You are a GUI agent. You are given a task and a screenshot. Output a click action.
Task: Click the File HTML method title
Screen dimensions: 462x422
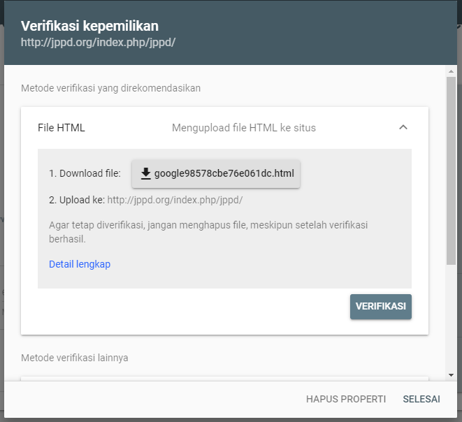[x=62, y=128]
